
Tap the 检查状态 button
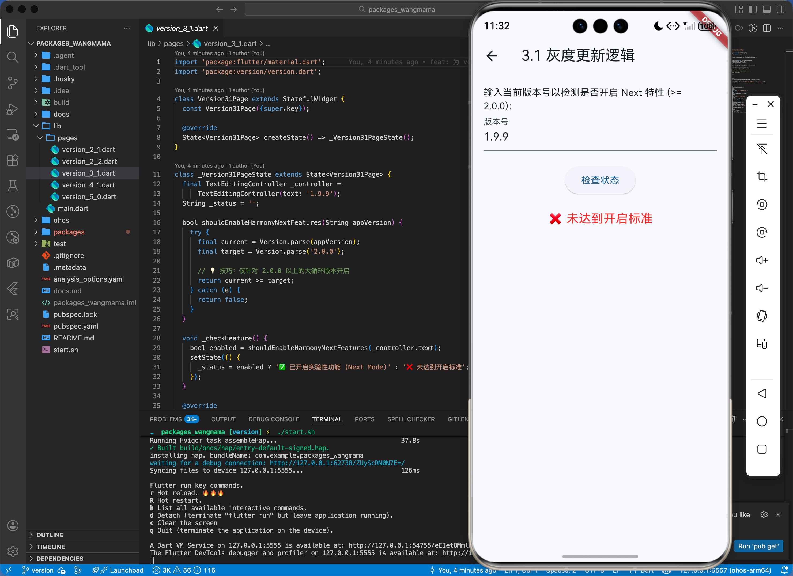pos(600,180)
